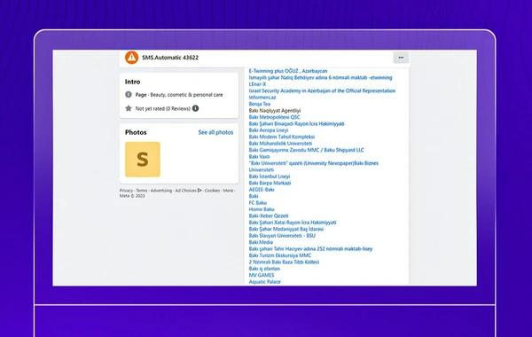Click the page info icon beside Beauty category
Screen dimensions: 532x337
coord(129,94)
